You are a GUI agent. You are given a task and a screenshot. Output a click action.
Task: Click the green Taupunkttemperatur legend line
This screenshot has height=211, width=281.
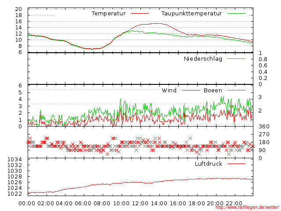pos(236,14)
